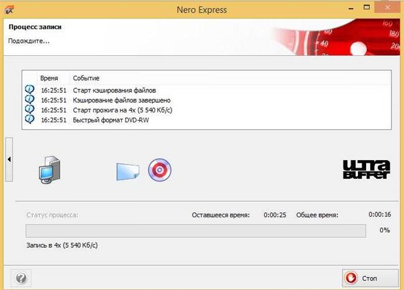Viewport: 404px width, 290px height.
Task: Close the Nero Express window
Action: (388, 7)
